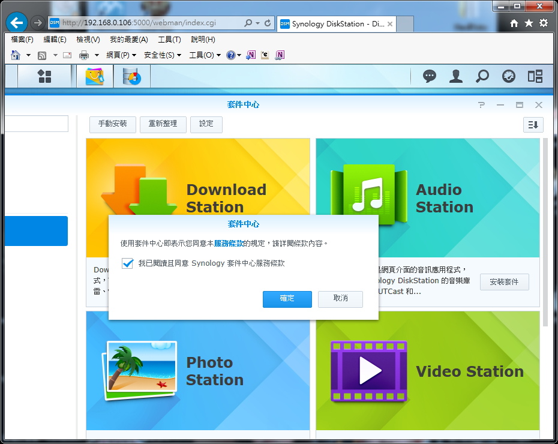Screen dimensions: 558x444
Task: Open the 檔案(F) menu
Action: (x=22, y=40)
